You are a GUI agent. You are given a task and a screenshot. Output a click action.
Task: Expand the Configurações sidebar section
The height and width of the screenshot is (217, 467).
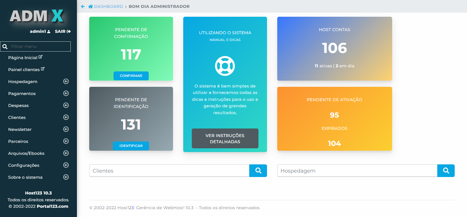coord(66,165)
